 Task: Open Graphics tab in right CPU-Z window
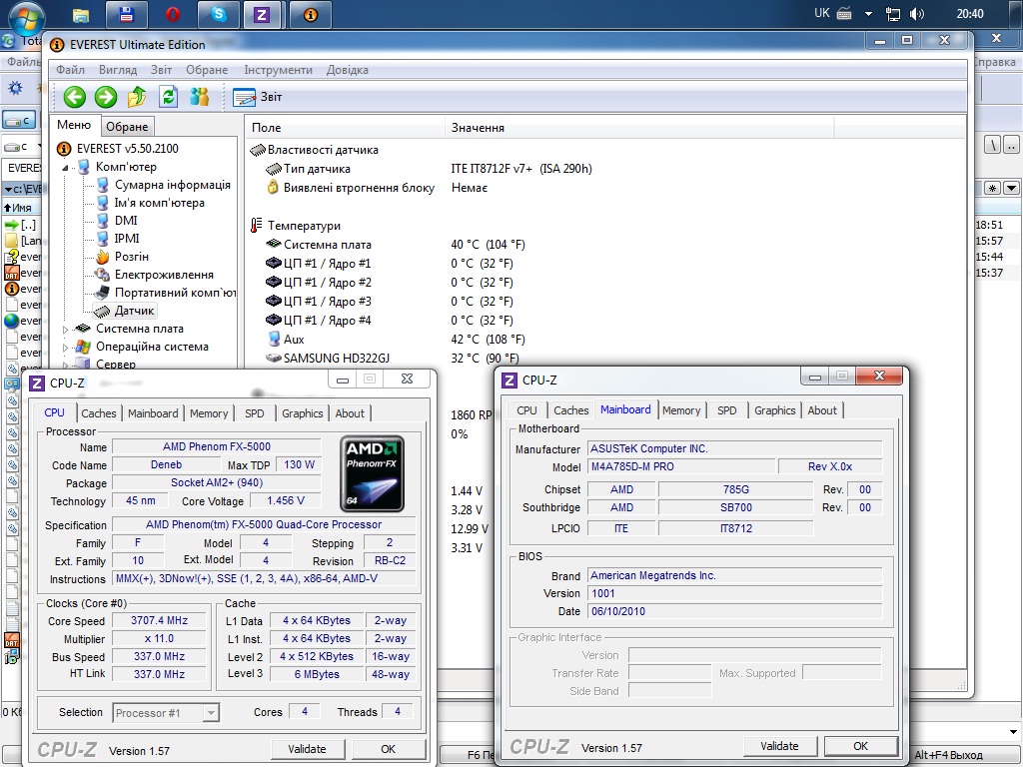tap(774, 410)
